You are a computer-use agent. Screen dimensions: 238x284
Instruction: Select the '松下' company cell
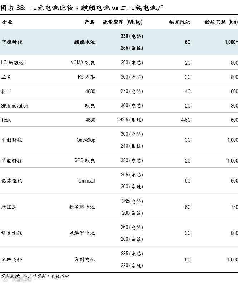tap(6, 91)
